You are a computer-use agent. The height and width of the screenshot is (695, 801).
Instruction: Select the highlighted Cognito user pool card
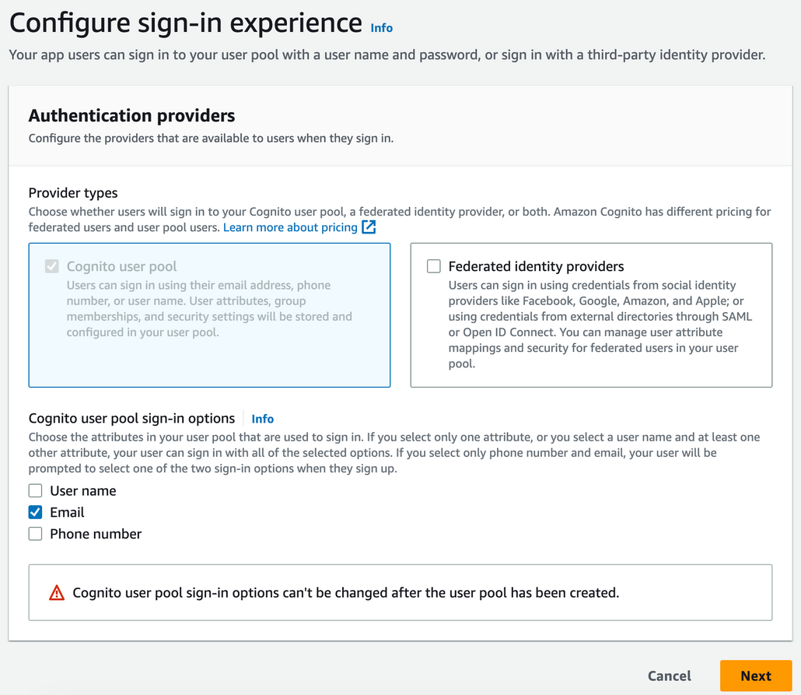click(209, 315)
